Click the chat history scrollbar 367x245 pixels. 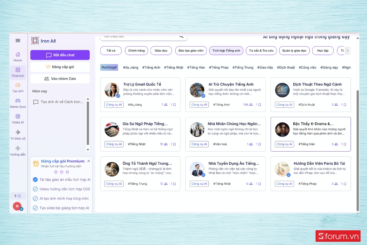pos(88,123)
